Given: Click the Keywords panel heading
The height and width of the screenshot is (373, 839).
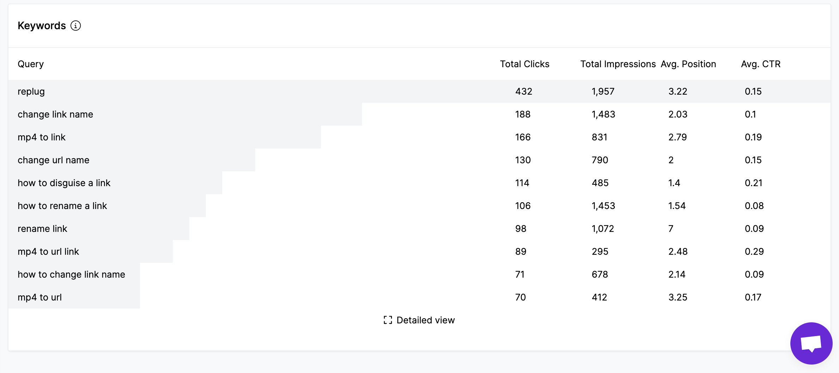Looking at the screenshot, I should click(x=42, y=25).
